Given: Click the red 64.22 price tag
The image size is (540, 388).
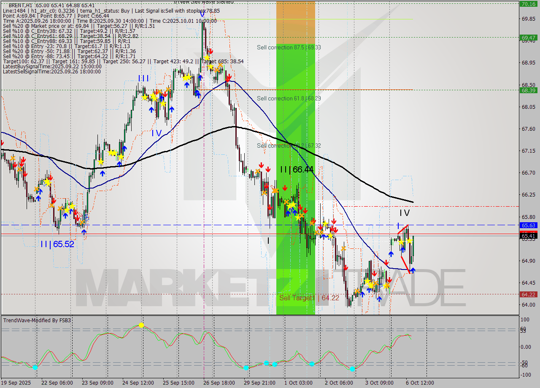Looking at the screenshot, I should pos(528,294).
